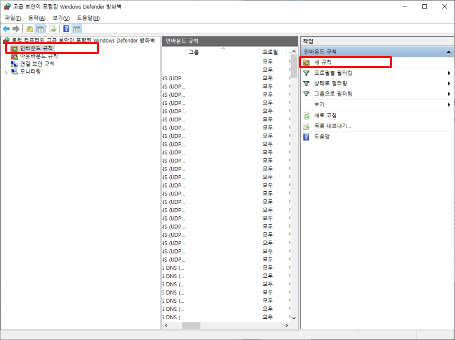Image resolution: width=455 pixels, height=340 pixels.
Task: Open the 파일(F) menu
Action: (x=13, y=18)
